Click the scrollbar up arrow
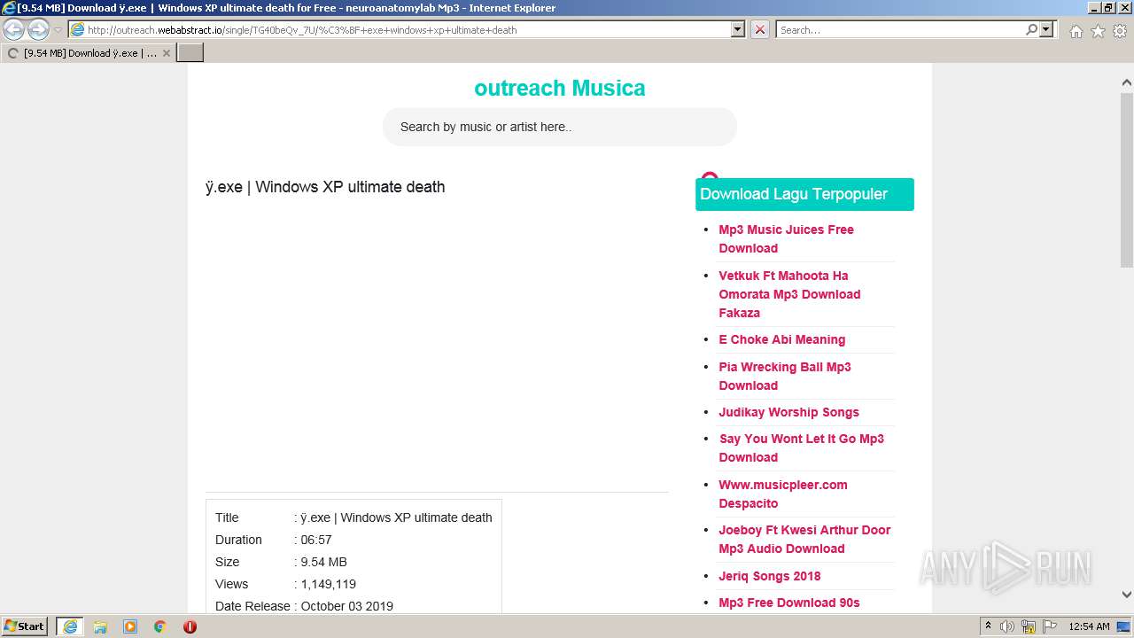This screenshot has width=1134, height=638. (x=1126, y=82)
